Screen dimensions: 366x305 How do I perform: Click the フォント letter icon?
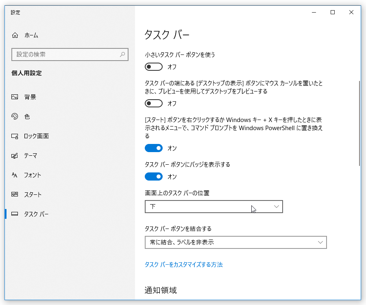pos(15,175)
